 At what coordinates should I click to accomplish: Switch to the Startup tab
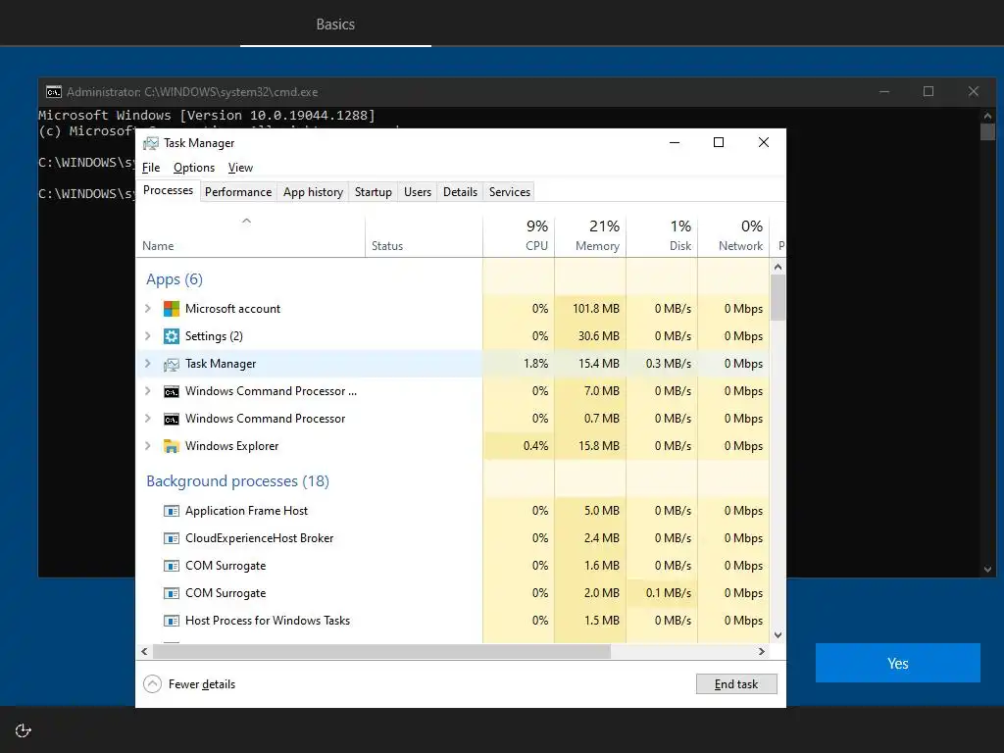[374, 192]
